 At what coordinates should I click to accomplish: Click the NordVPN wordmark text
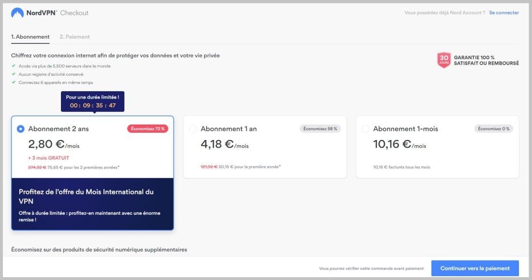42,13
